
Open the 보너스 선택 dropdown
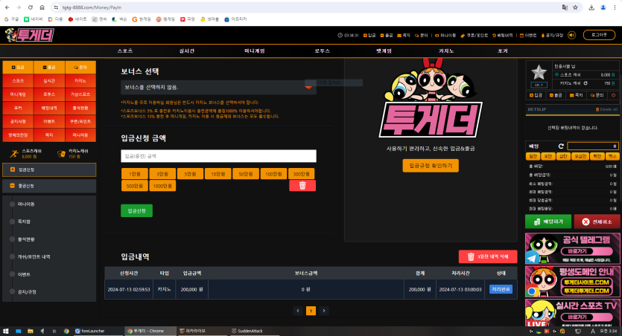218,87
